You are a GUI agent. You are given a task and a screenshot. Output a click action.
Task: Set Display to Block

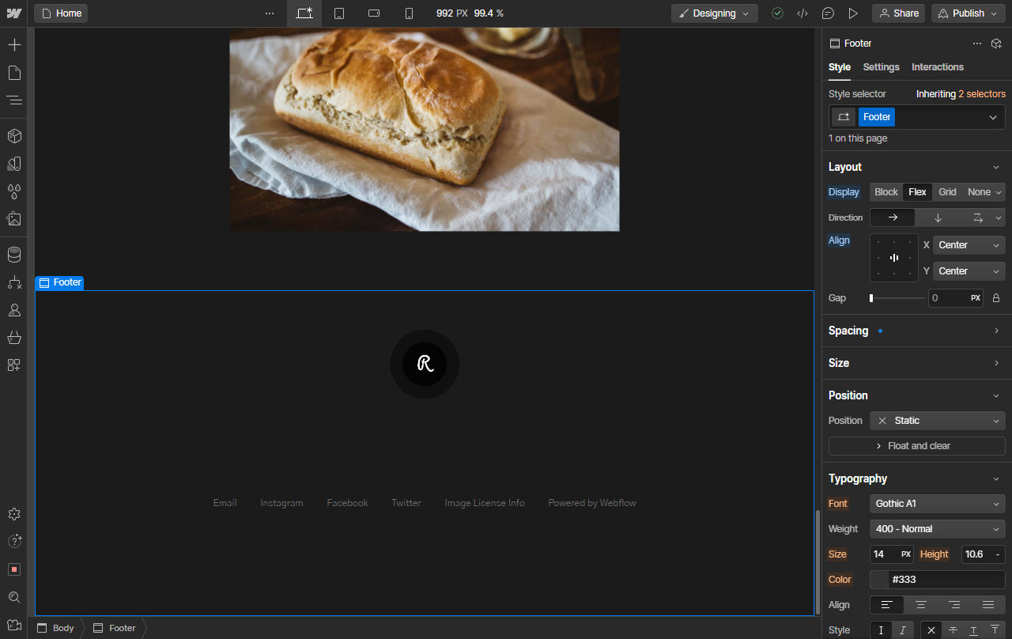pyautogui.click(x=886, y=192)
